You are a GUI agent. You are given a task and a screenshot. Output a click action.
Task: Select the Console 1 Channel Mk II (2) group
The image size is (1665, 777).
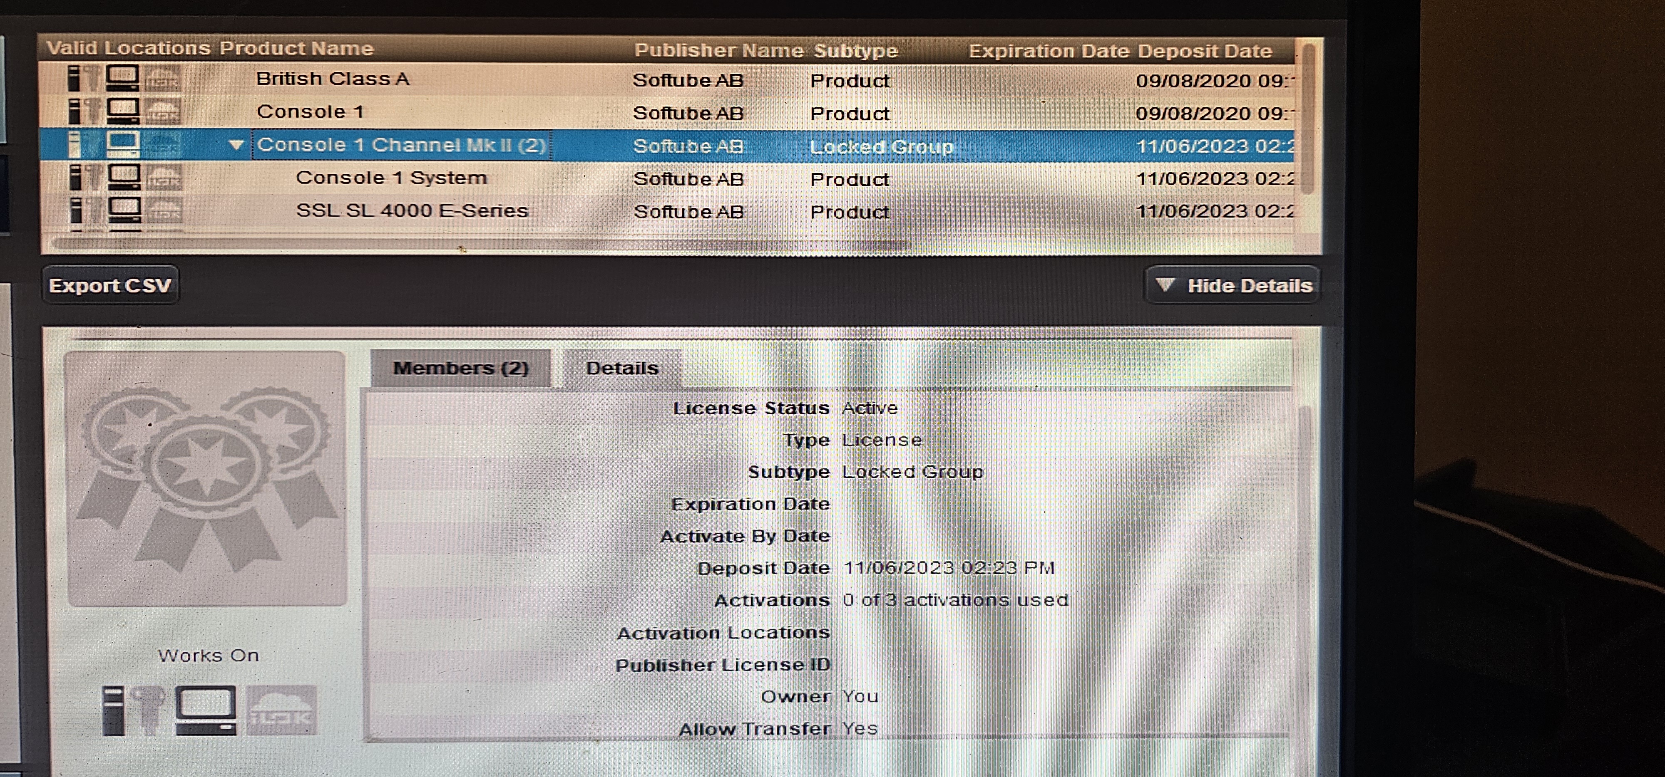[x=668, y=145]
